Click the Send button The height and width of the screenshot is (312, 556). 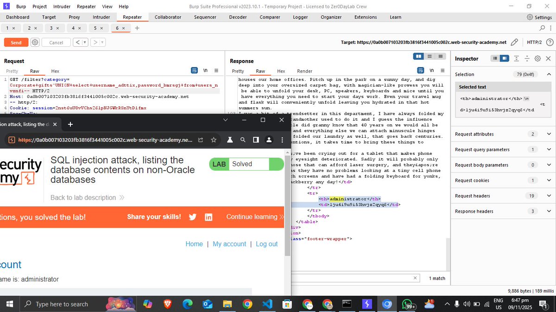click(16, 42)
